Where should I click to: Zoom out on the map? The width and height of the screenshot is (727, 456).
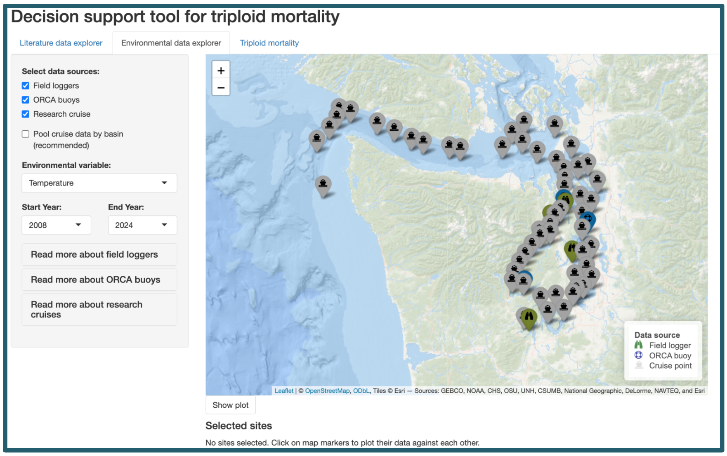(x=221, y=88)
